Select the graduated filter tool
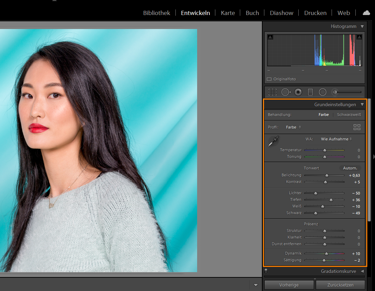Viewport: 375px width, 291px height. click(x=310, y=92)
